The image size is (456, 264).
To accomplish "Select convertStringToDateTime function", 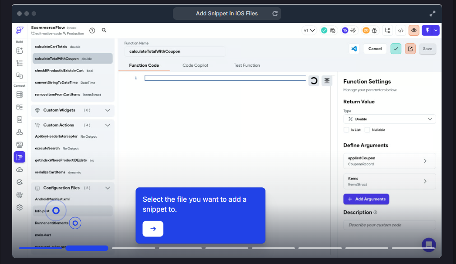I will point(72,83).
